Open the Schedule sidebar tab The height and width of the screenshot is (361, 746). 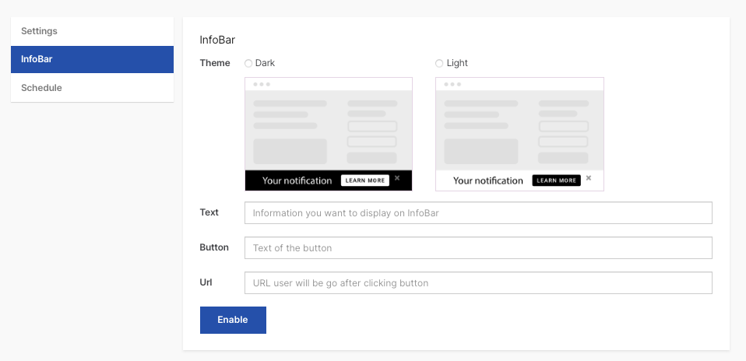[93, 88]
